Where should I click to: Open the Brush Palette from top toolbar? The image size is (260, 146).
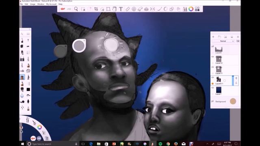[185, 9]
